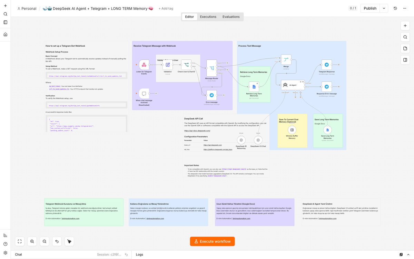Click the Publish button

[x=370, y=8]
